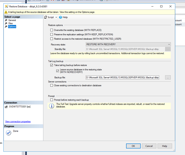This screenshot has width=185, height=155.
Task: Open the Recovery state dropdown
Action: (x=128, y=44)
